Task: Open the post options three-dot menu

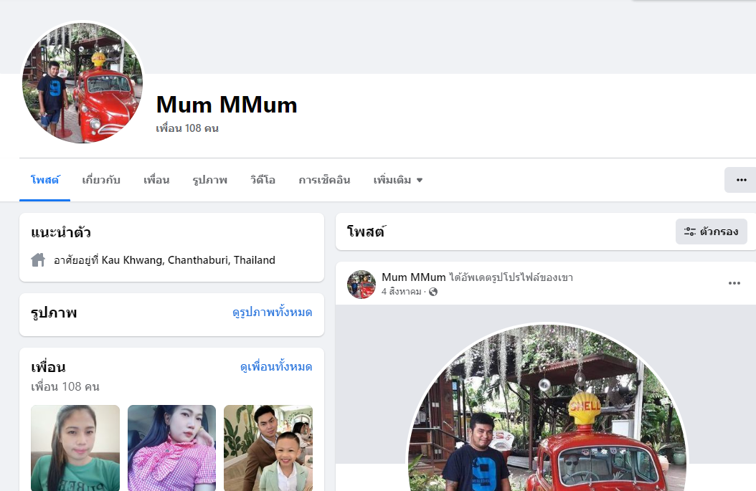Action: click(734, 283)
